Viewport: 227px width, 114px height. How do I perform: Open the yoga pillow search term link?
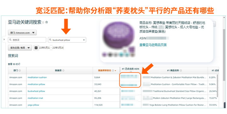coord(33,105)
